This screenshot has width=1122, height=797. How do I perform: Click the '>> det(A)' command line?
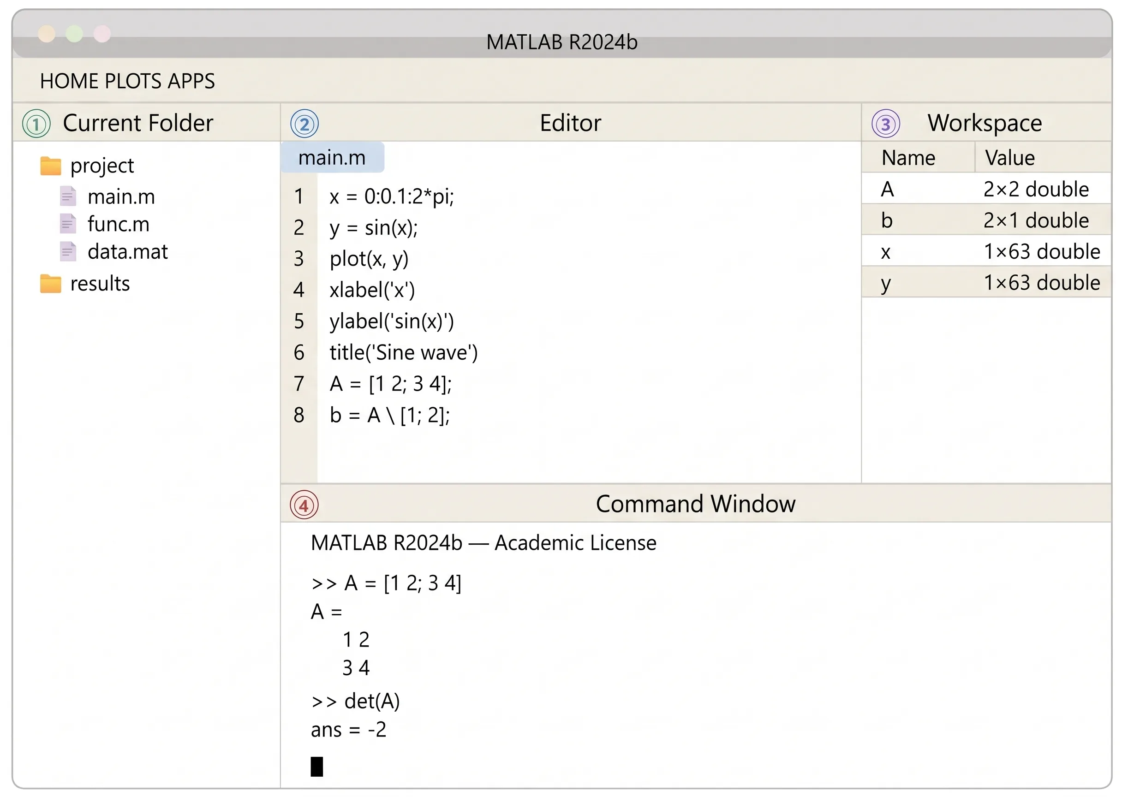tap(355, 702)
